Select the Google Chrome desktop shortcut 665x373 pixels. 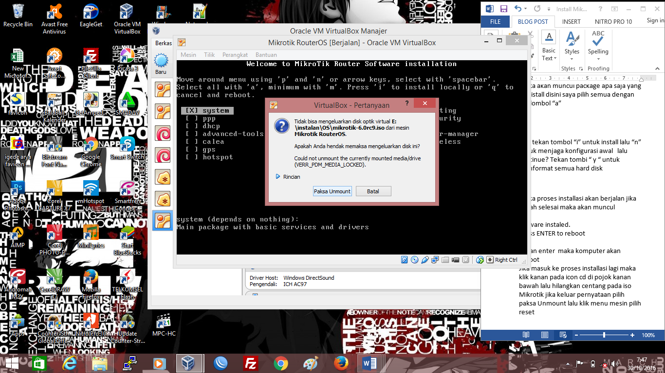pos(91,152)
